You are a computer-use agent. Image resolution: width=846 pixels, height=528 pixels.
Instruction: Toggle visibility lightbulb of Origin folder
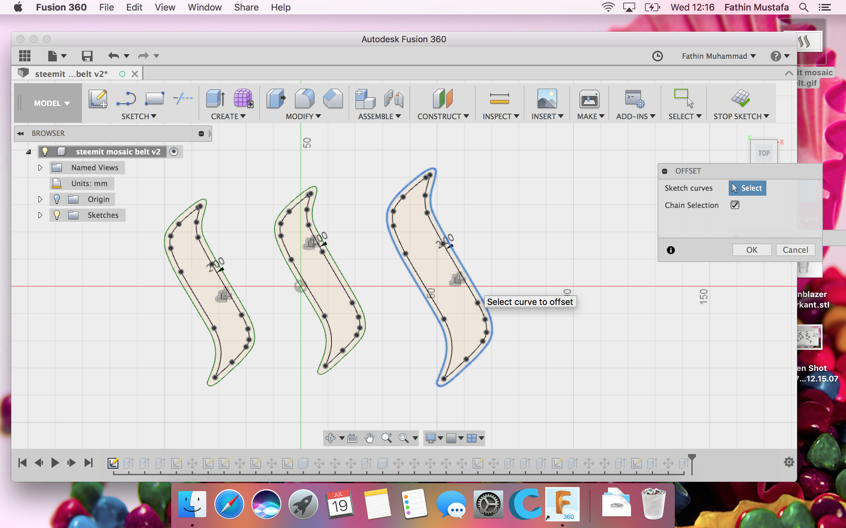pyautogui.click(x=57, y=199)
